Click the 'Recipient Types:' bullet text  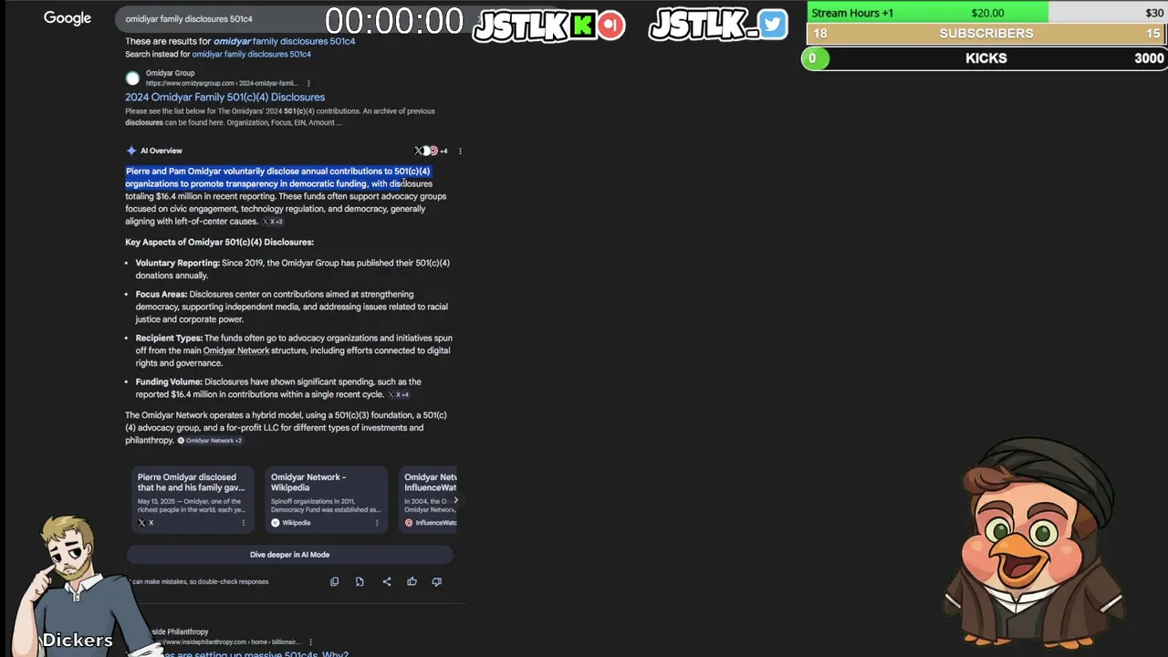(169, 339)
